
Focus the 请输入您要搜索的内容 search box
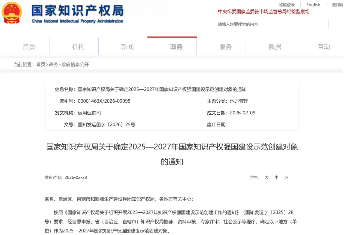click(270, 24)
